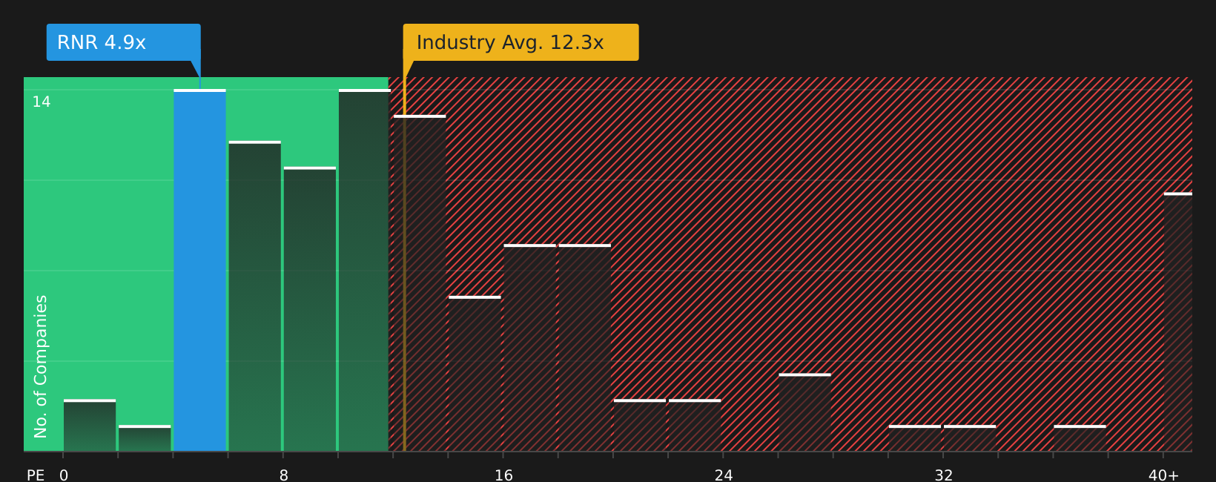Click the '16' x-axis tick label
The image size is (1216, 482).
tap(503, 475)
